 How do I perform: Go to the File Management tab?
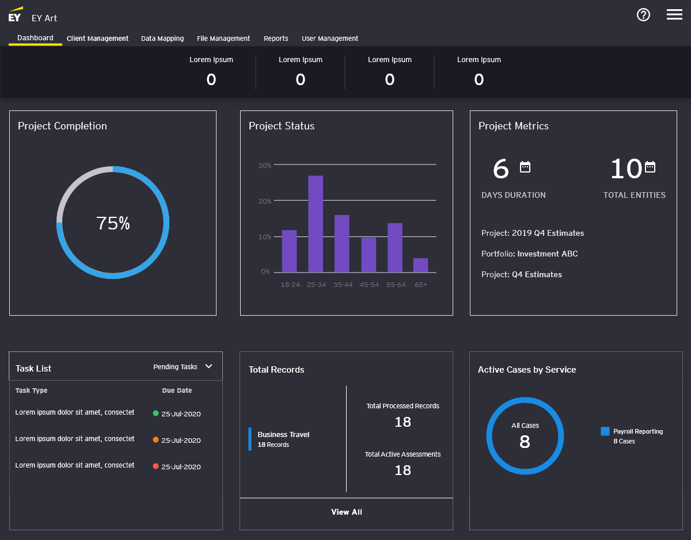click(x=223, y=39)
